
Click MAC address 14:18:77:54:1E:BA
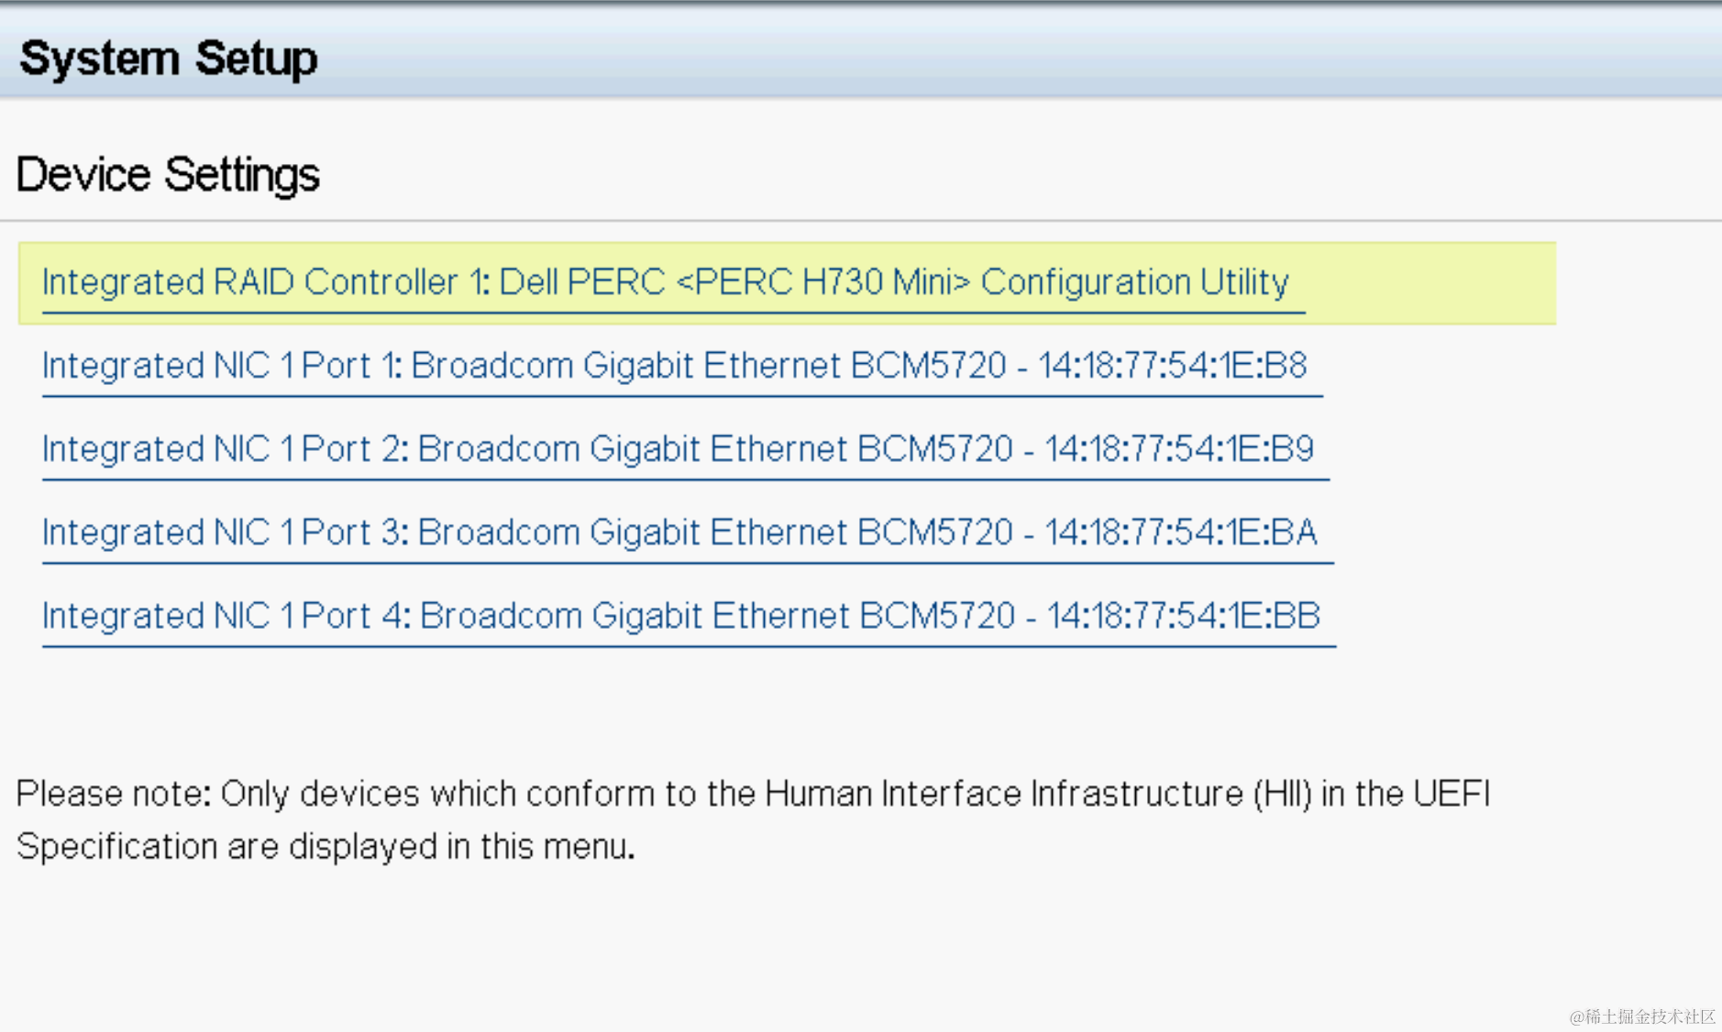(x=1180, y=532)
